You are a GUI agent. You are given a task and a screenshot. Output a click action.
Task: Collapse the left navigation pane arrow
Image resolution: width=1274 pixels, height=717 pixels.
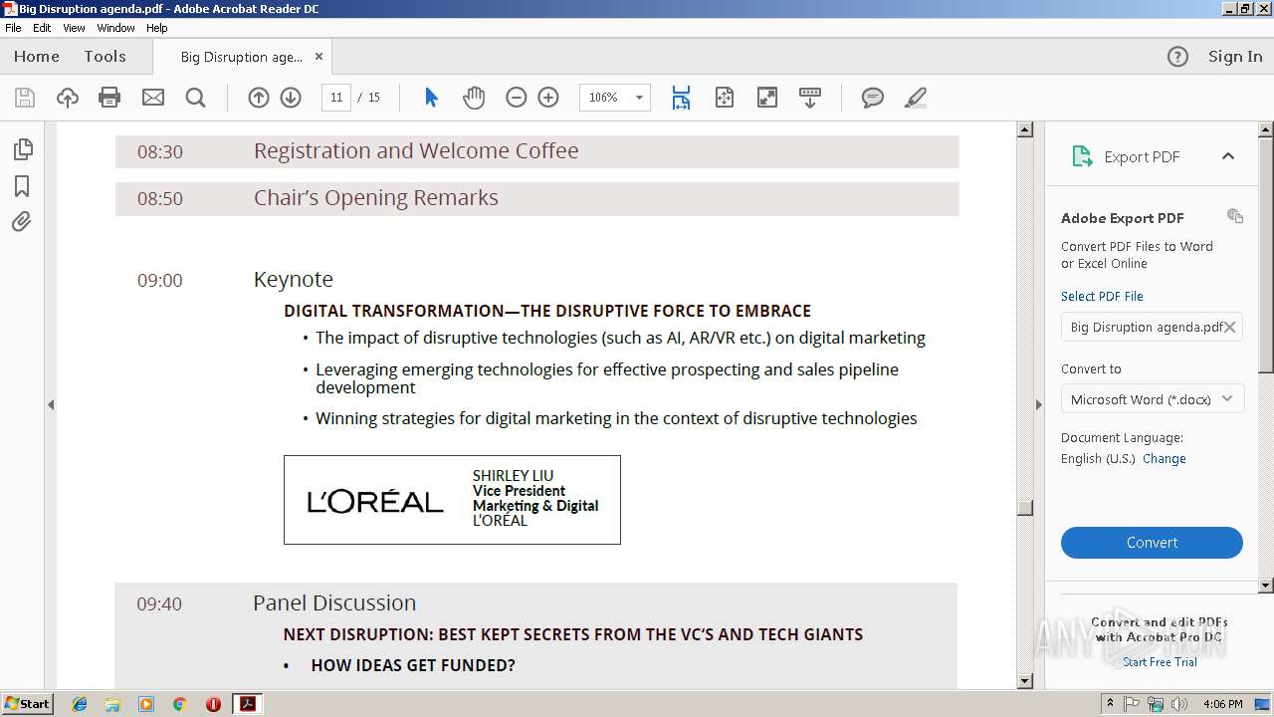click(x=51, y=404)
